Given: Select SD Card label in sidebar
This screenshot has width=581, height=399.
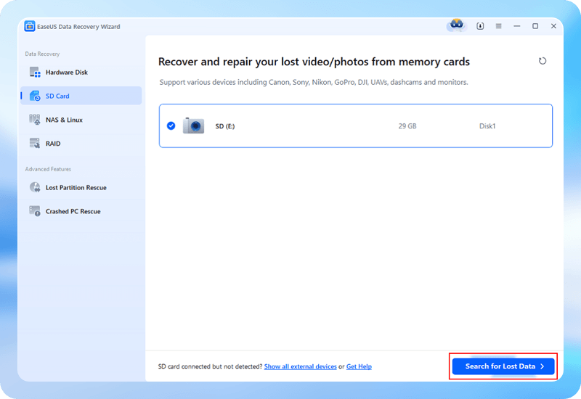Looking at the screenshot, I should coord(57,96).
